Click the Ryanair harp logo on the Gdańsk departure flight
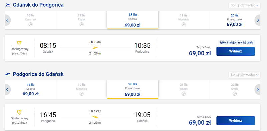Viewport: 267px width, 131px height. (19, 43)
